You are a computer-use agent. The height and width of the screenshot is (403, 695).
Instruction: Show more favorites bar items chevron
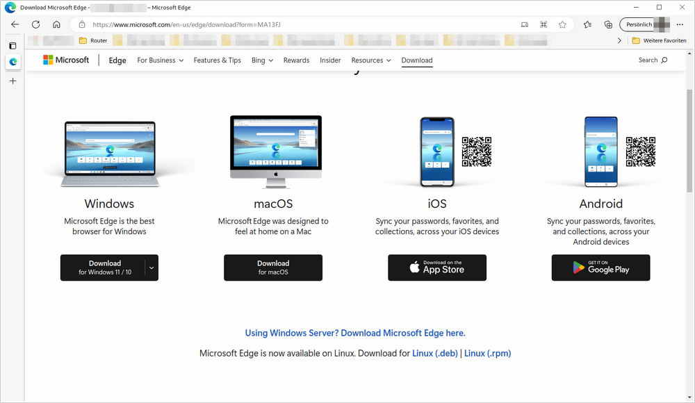coord(619,40)
